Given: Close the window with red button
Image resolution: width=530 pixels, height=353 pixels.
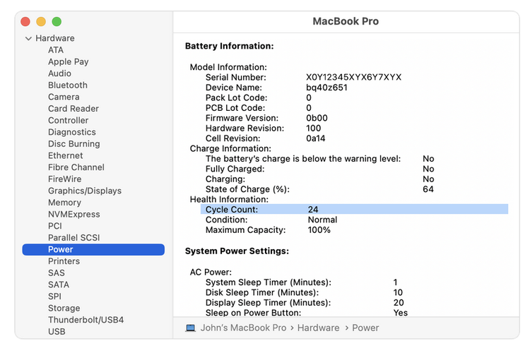Looking at the screenshot, I should click(x=25, y=22).
